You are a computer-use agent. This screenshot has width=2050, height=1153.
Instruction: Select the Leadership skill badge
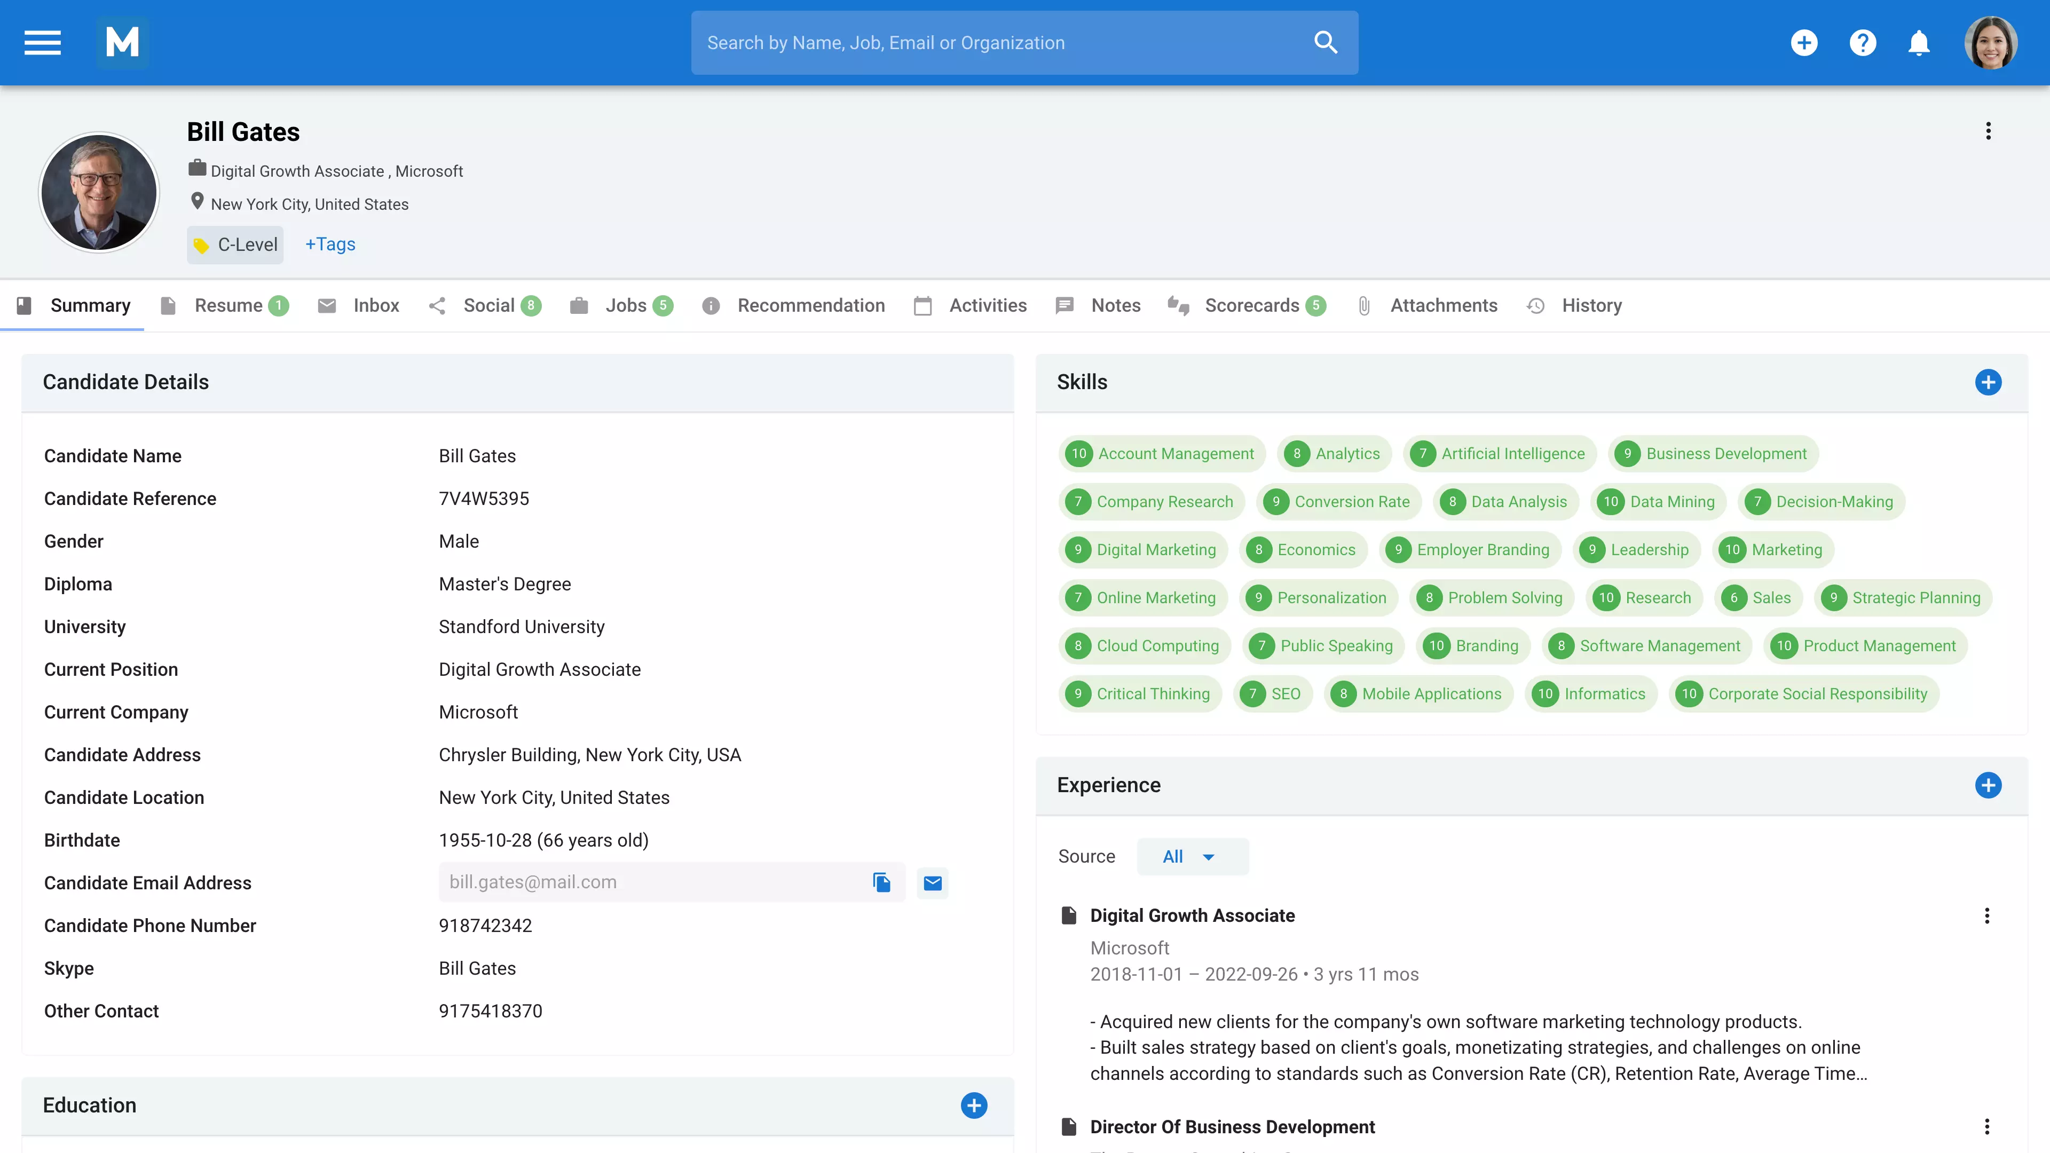pyautogui.click(x=1636, y=550)
